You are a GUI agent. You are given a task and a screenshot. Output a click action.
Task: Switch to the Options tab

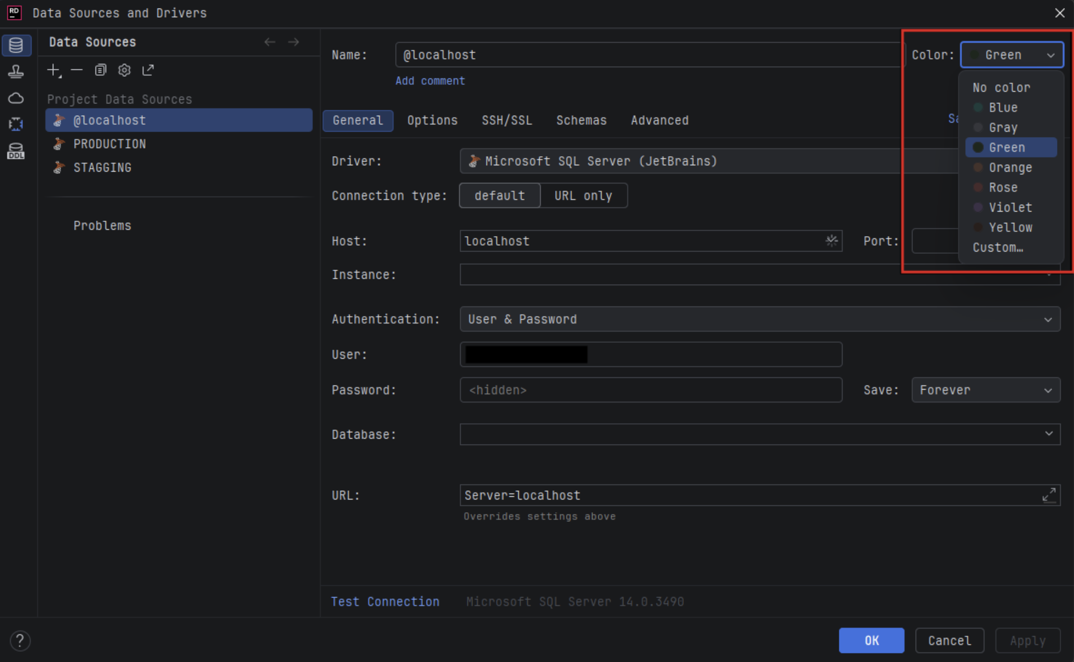pos(432,120)
